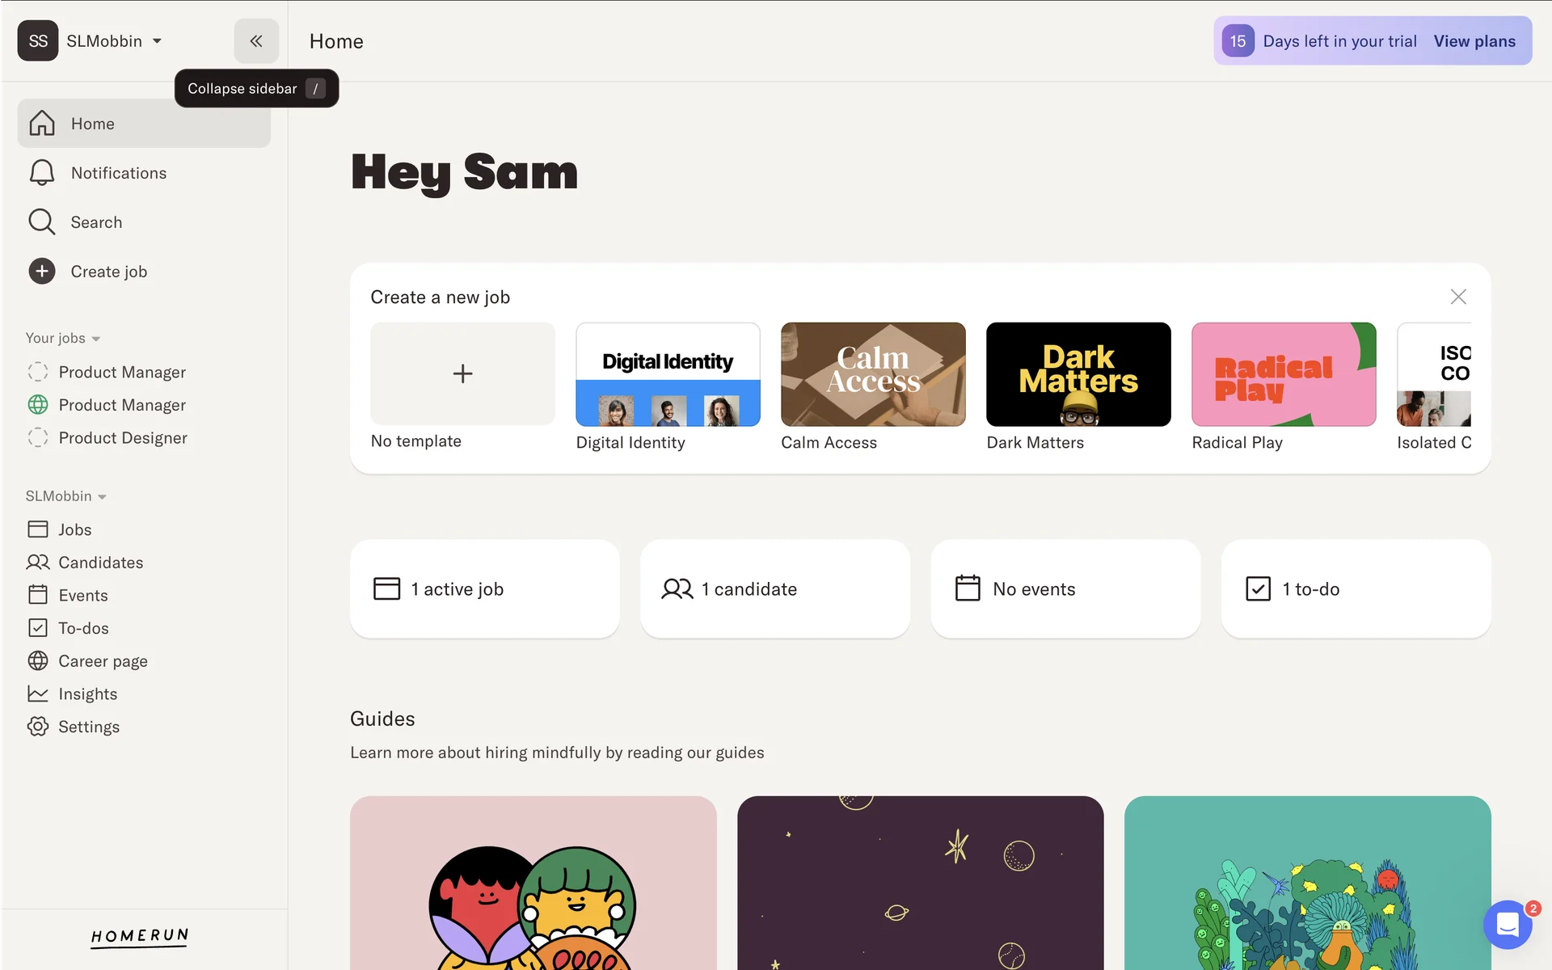1552x970 pixels.
Task: Click the Create job plus icon
Action: tap(42, 272)
